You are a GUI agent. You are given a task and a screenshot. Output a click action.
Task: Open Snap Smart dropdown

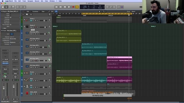point(133,11)
